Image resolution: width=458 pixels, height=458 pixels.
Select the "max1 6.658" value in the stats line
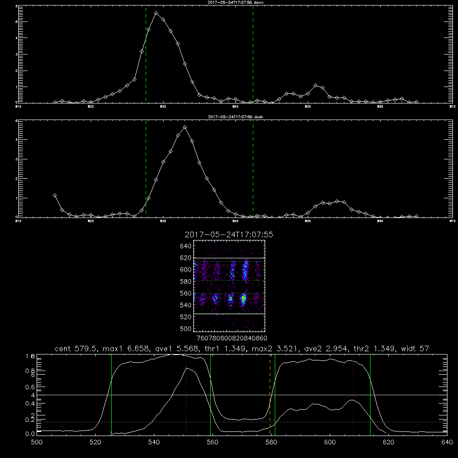coord(125,349)
